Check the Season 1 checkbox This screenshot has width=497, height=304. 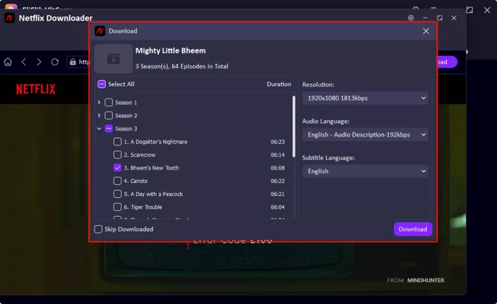click(109, 103)
